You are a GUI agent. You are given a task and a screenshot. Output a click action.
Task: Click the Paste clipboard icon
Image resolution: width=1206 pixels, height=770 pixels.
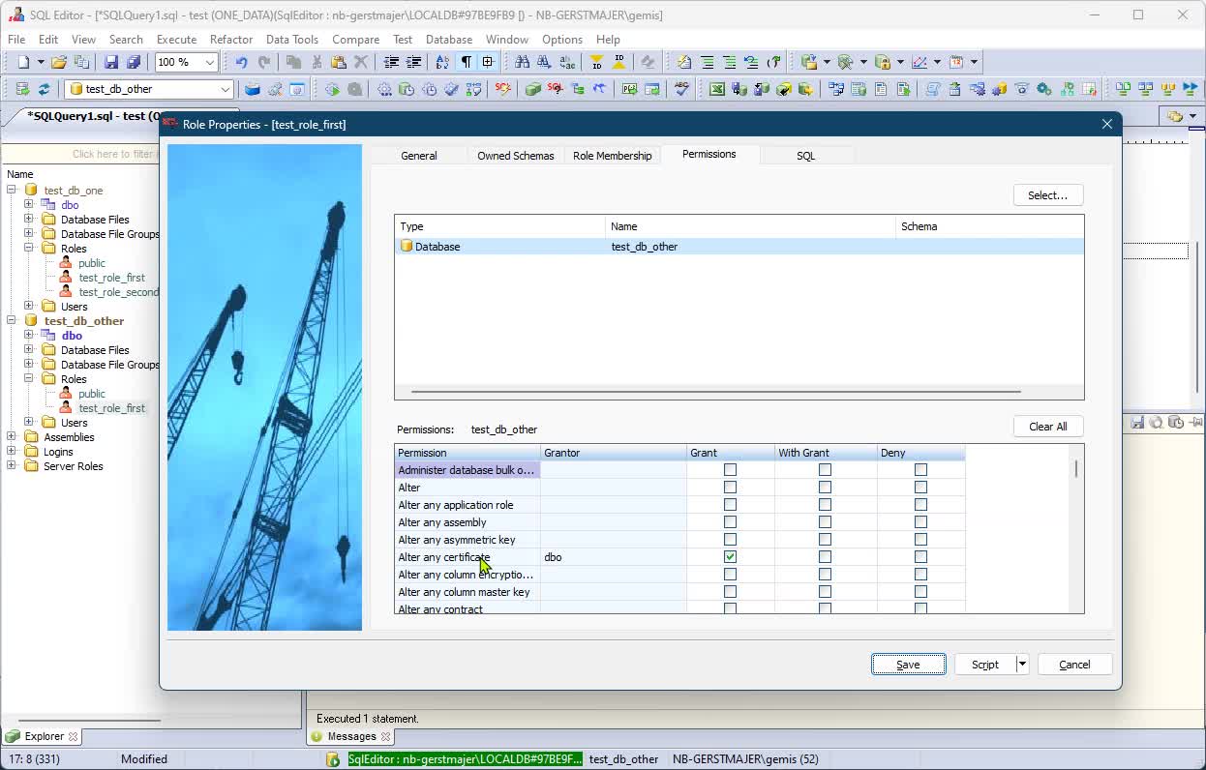(339, 62)
